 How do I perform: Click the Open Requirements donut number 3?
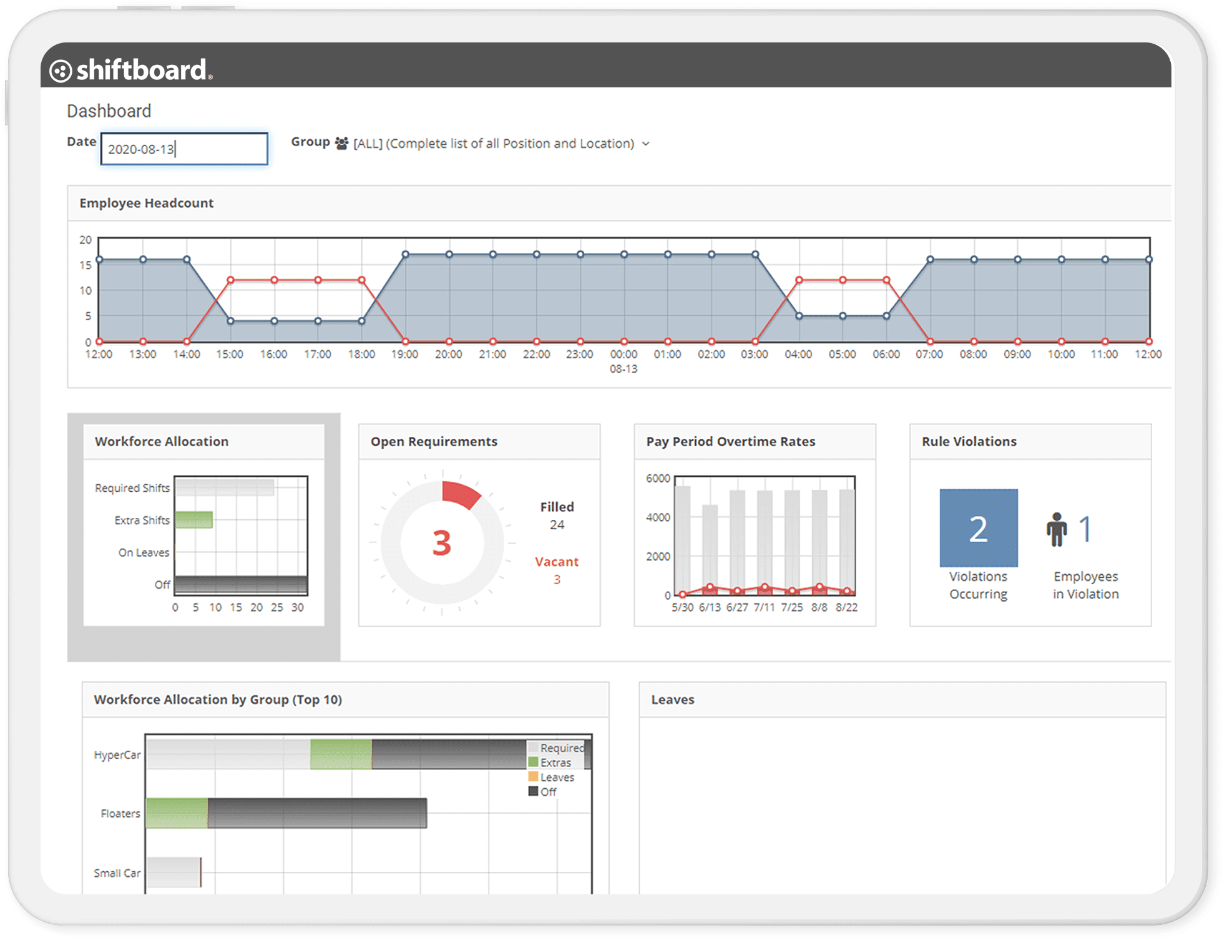pos(442,543)
